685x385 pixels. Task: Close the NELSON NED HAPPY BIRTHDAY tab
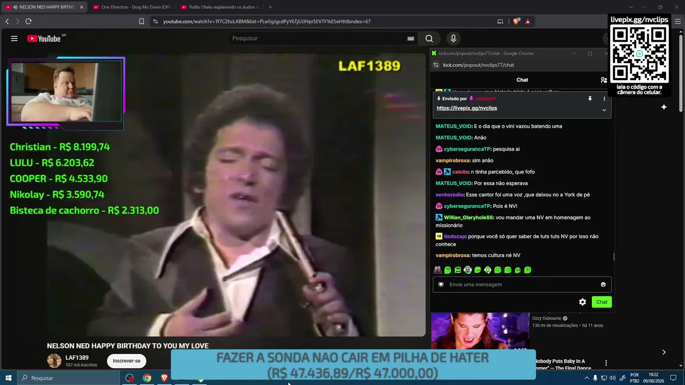(x=81, y=7)
